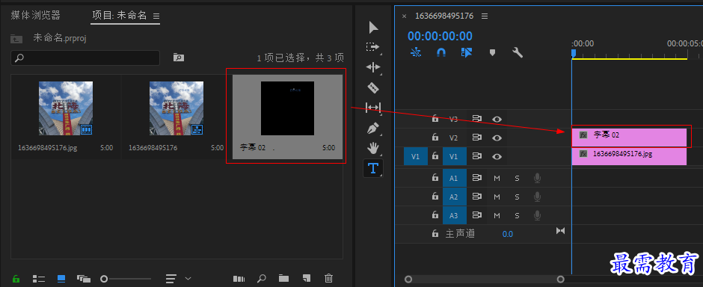The height and width of the screenshot is (287, 703).
Task: Click the project search field
Action: (x=85, y=58)
